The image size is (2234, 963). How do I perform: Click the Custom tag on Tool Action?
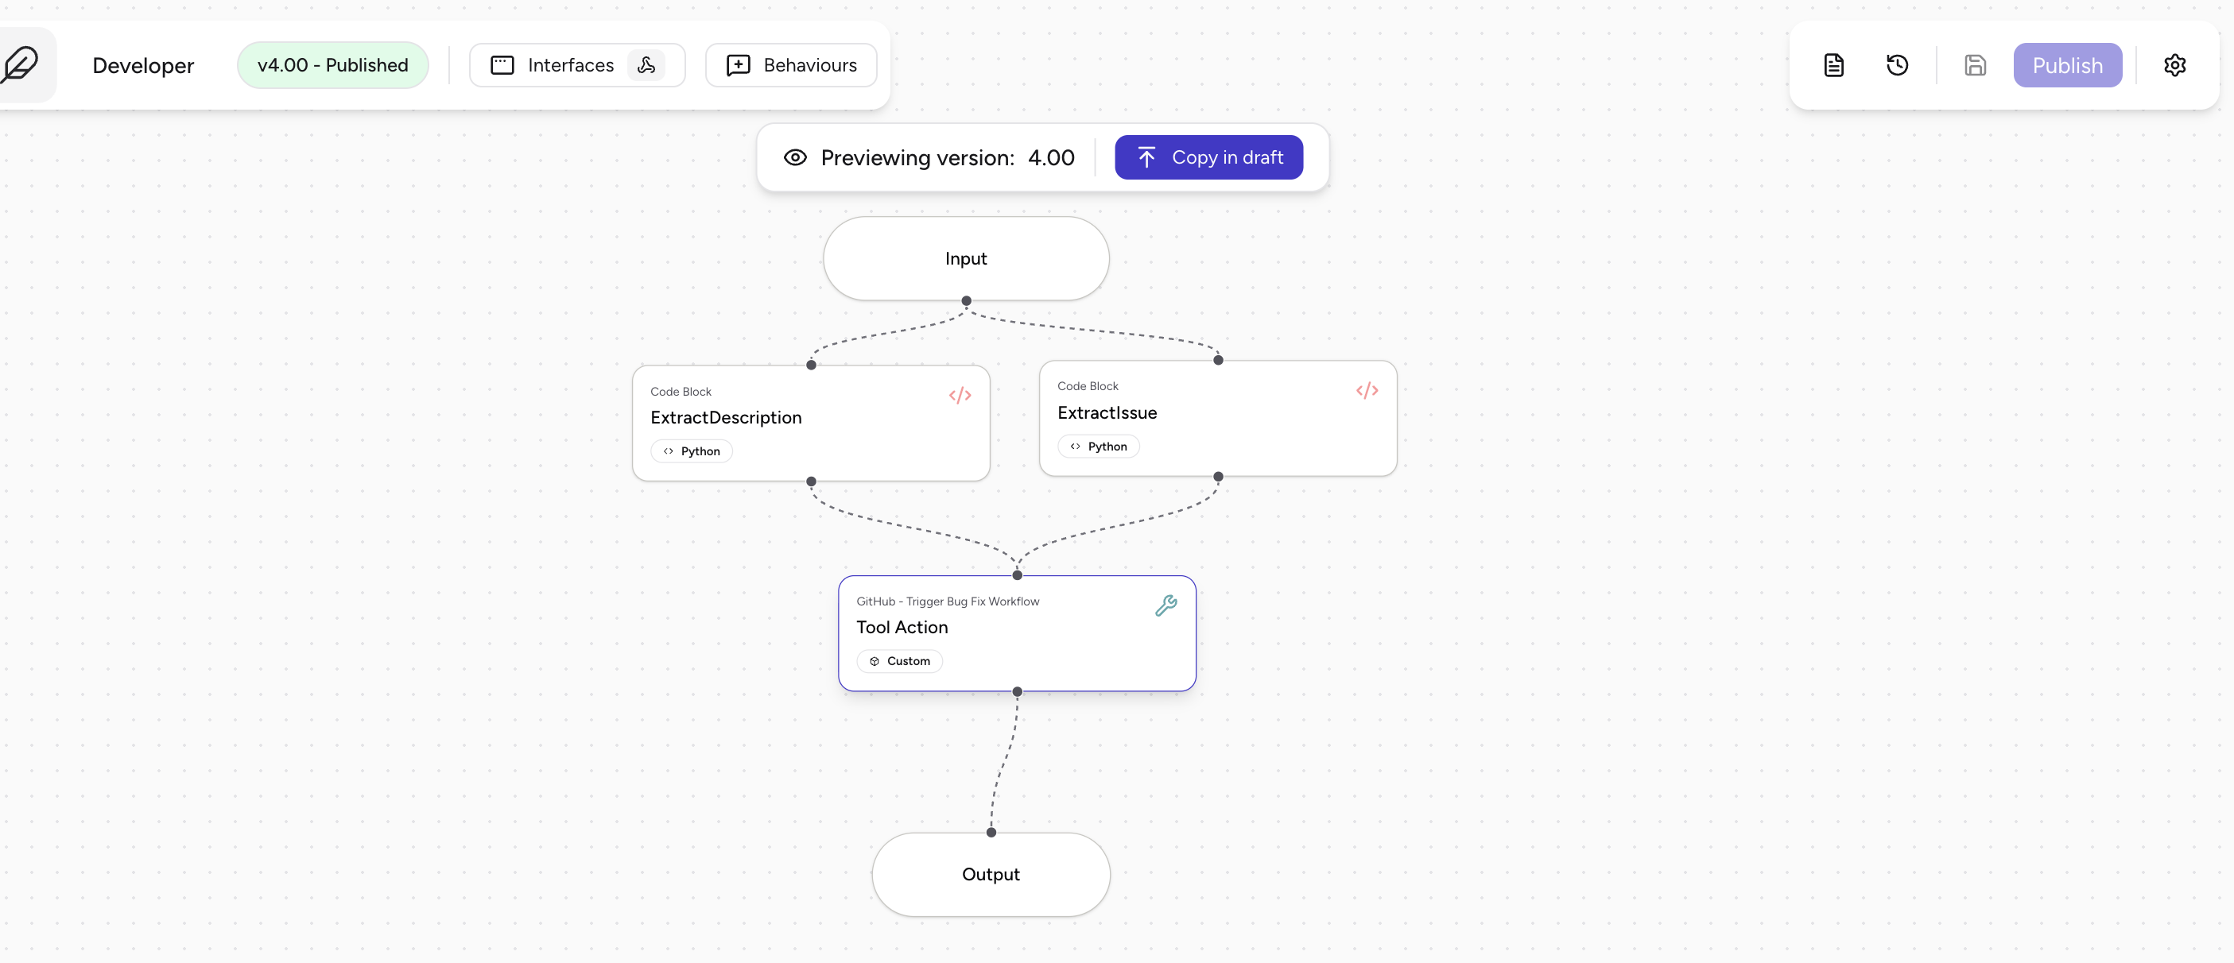point(899,660)
